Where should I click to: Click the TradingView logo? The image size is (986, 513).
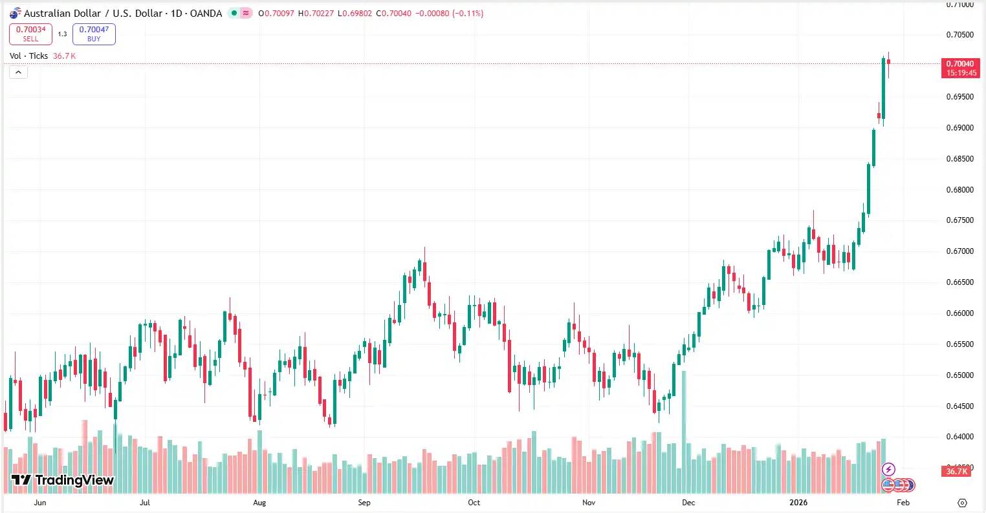coord(61,481)
